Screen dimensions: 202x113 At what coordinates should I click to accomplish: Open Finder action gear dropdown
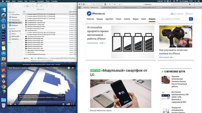point(42,6)
